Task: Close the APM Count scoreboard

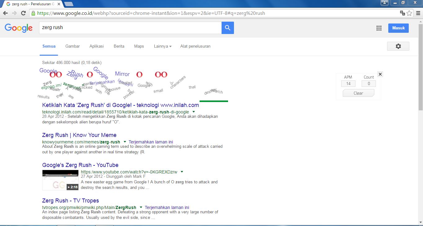Action: click(380, 74)
